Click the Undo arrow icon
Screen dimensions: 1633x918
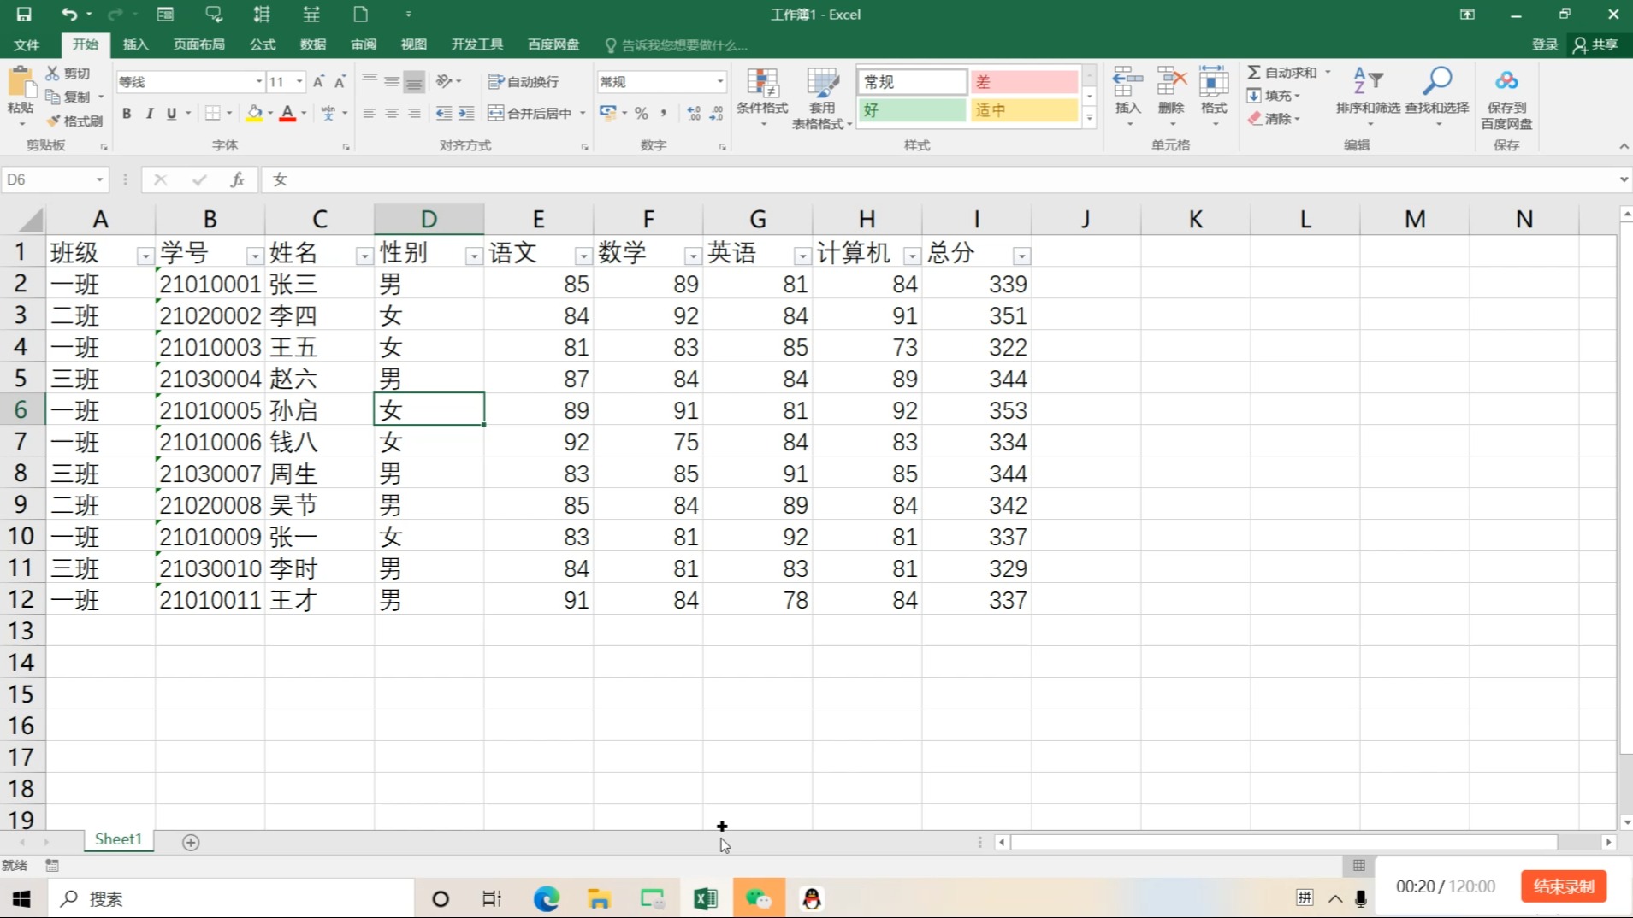point(68,14)
